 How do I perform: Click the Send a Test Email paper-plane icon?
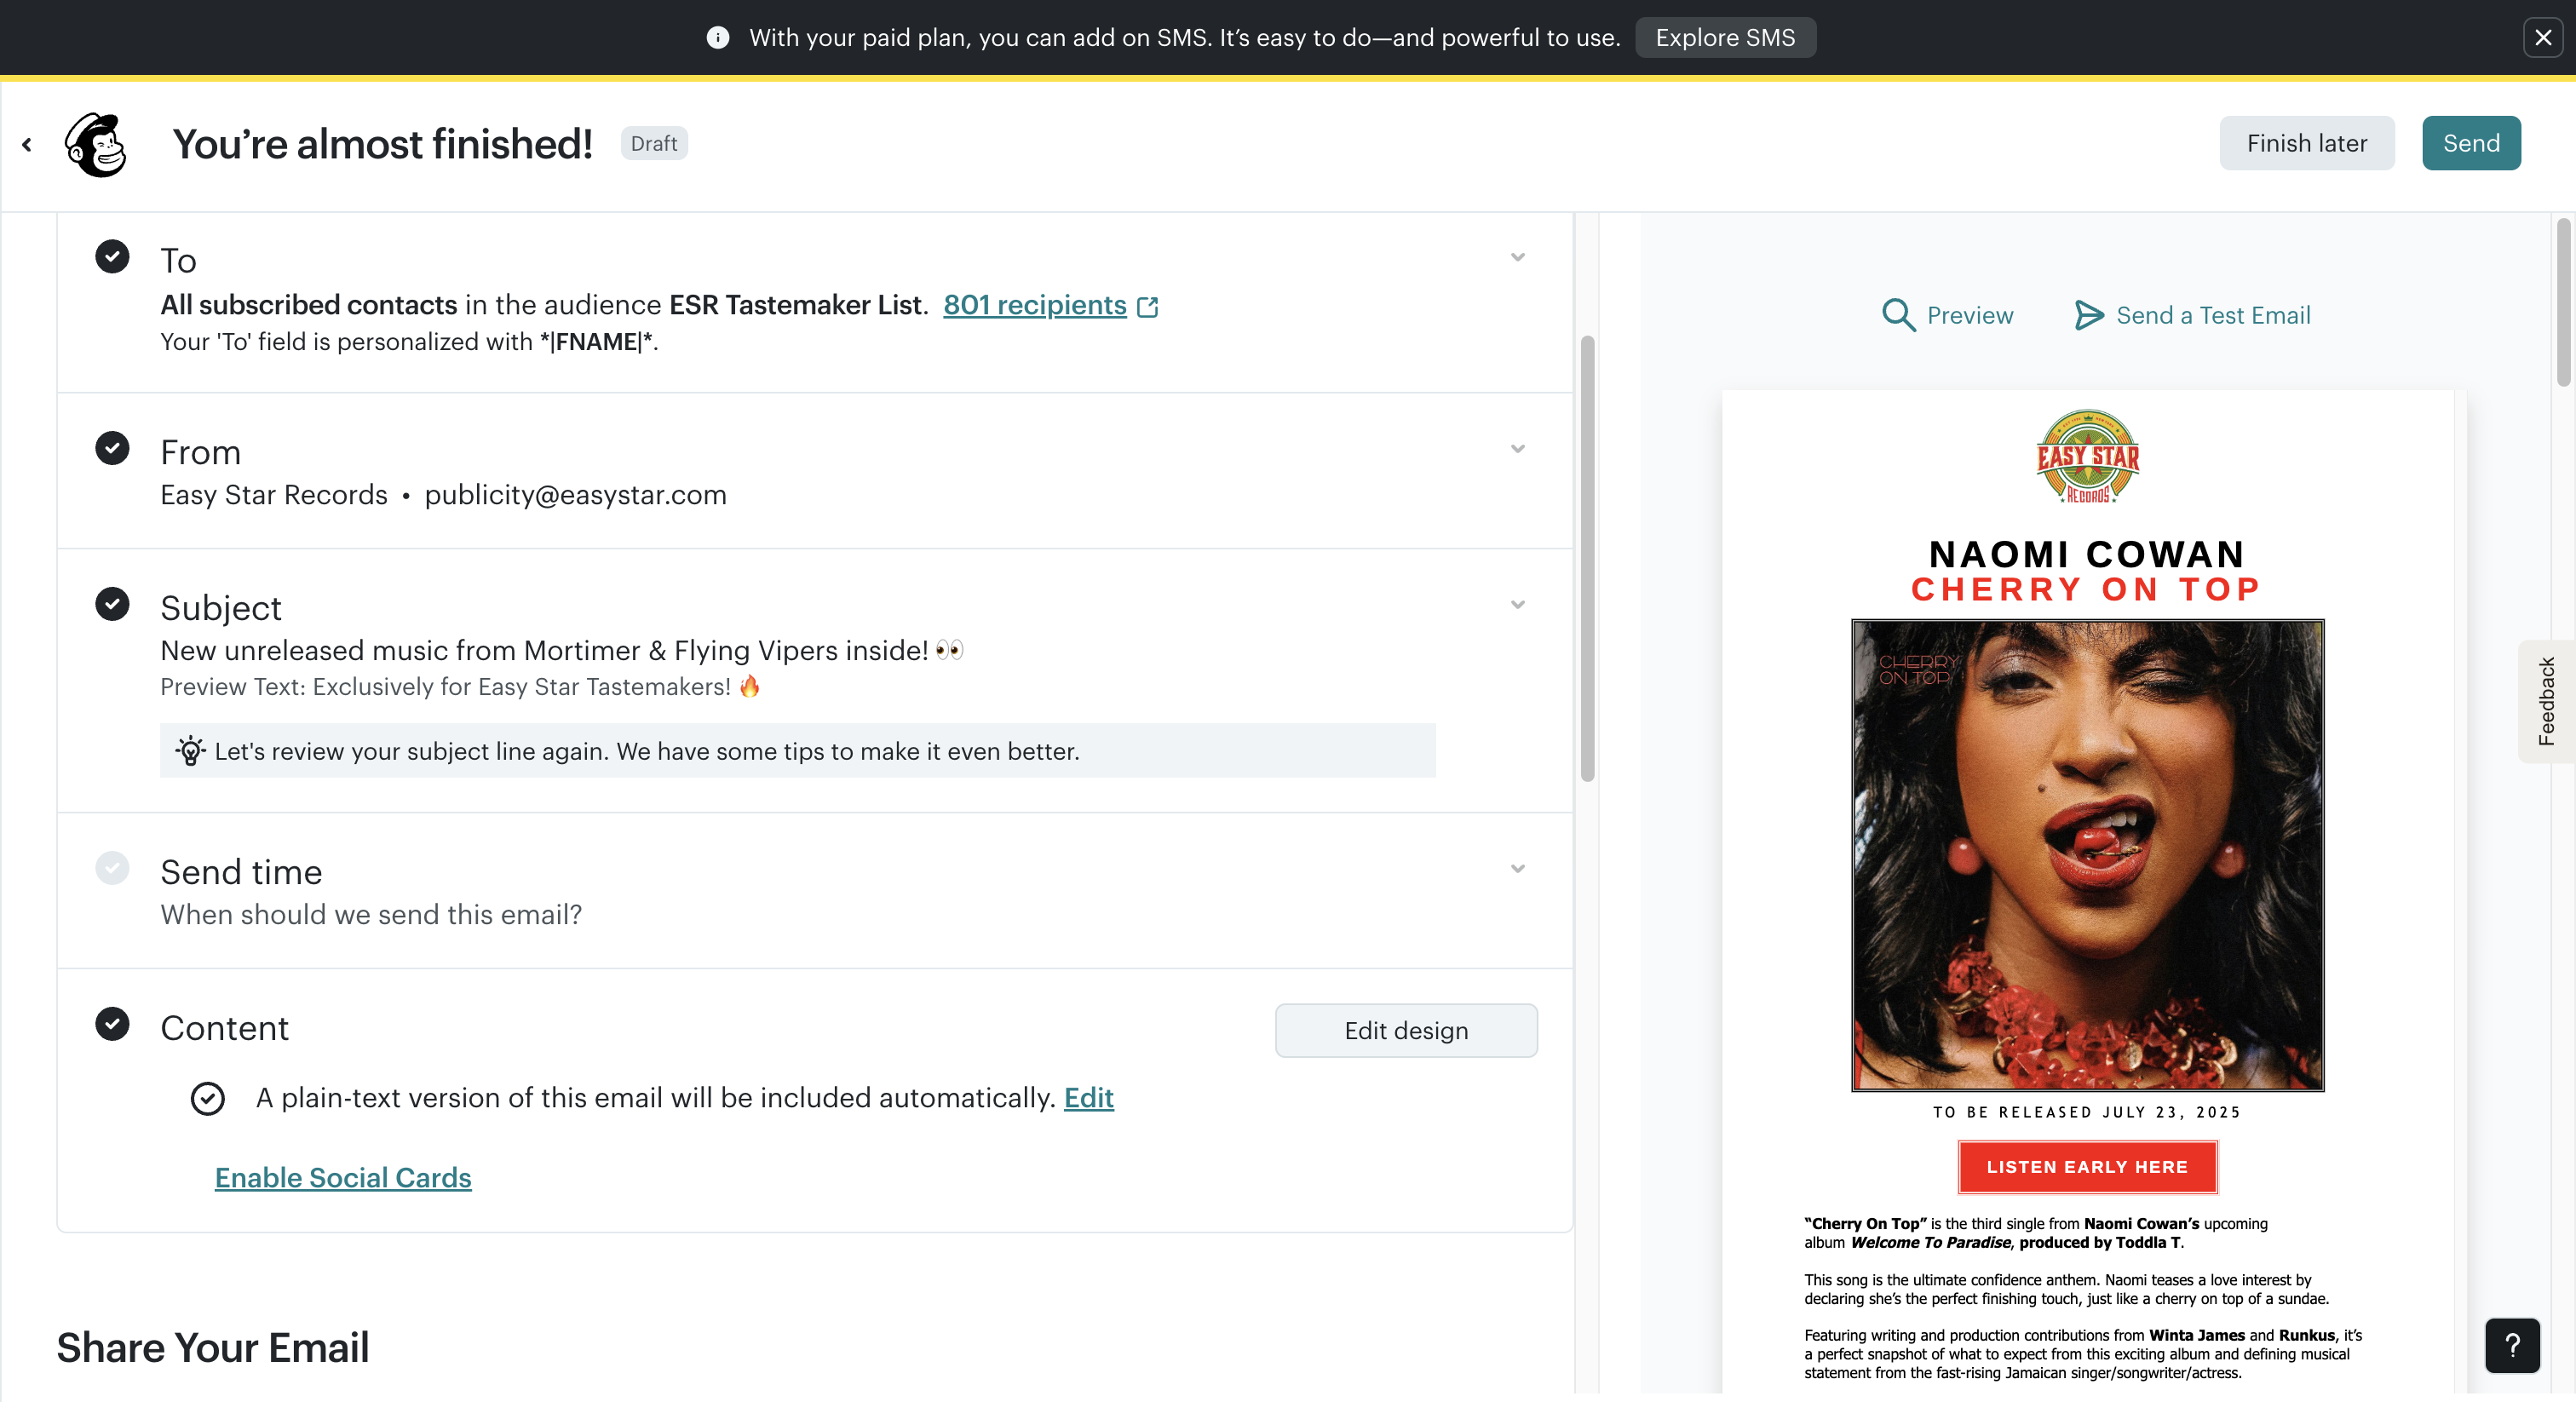tap(2088, 315)
